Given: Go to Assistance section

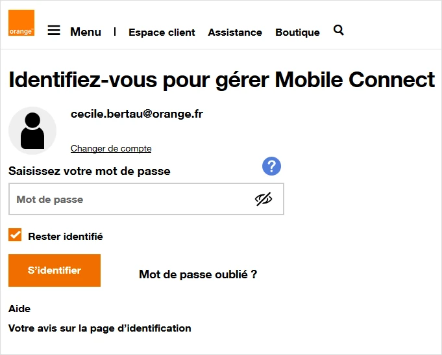Looking at the screenshot, I should pos(235,33).
